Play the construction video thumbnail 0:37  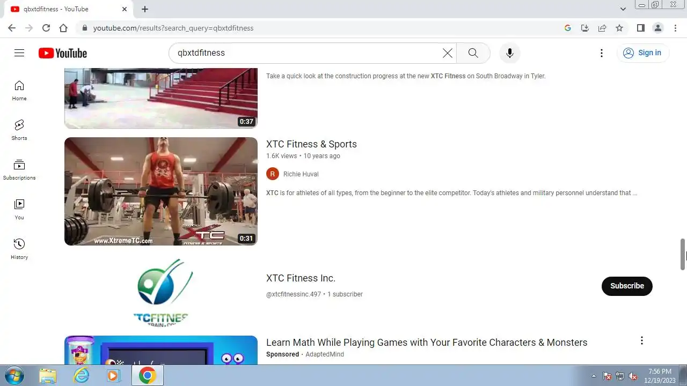click(161, 98)
